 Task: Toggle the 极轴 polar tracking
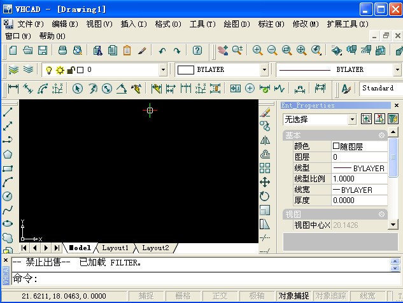coord(257,296)
